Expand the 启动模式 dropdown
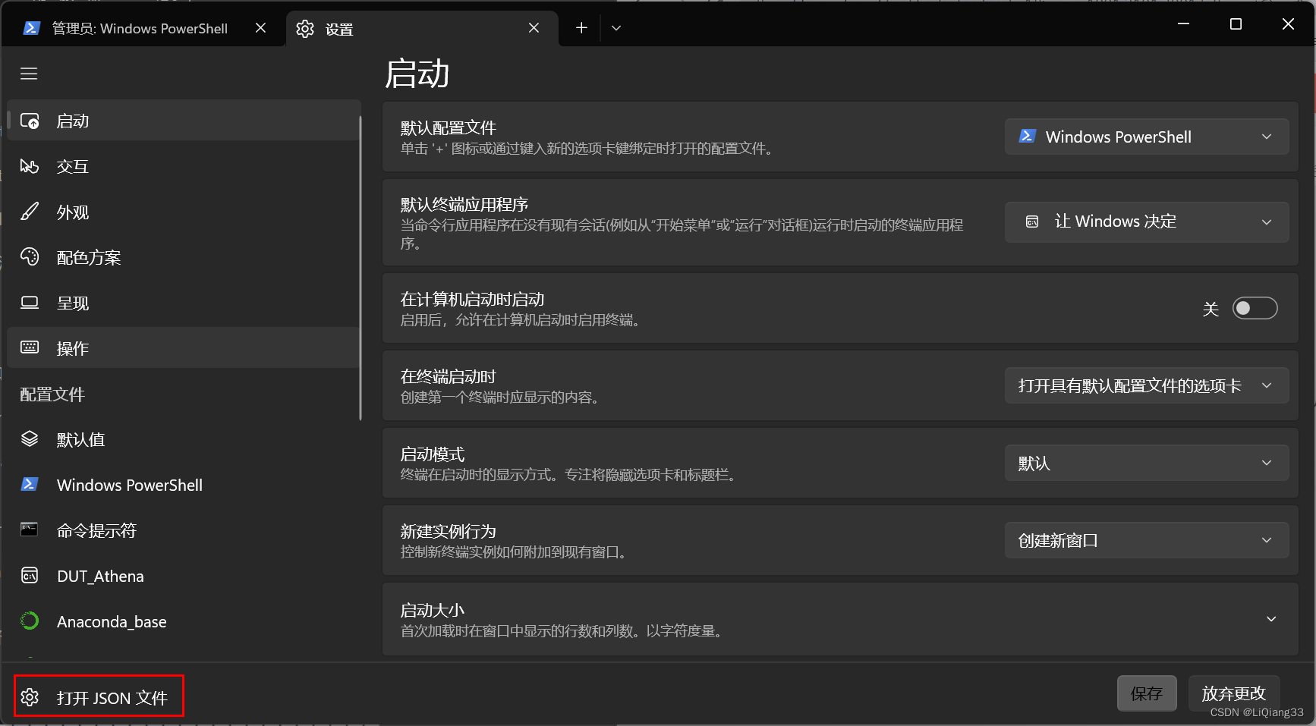 1145,463
